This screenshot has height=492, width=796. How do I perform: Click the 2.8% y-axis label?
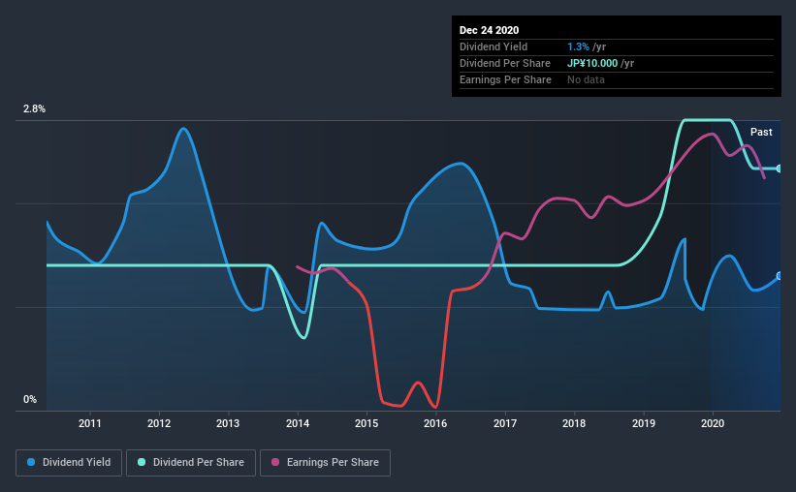click(x=34, y=108)
